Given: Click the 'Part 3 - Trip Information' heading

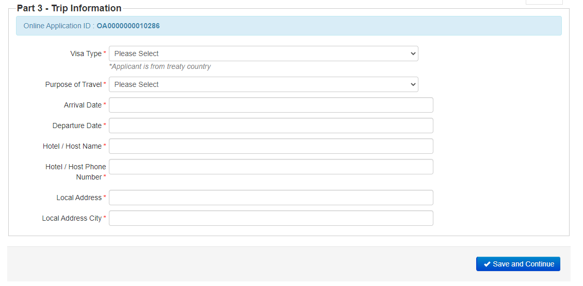Looking at the screenshot, I should 69,8.
